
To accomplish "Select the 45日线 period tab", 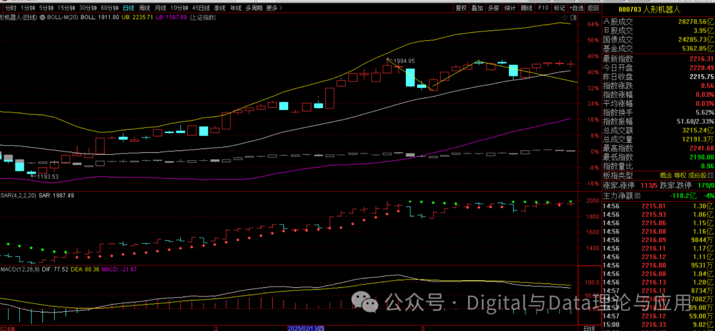I will click(201, 8).
